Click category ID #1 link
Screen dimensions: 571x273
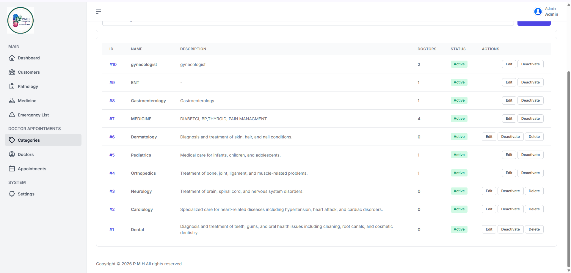[x=112, y=230]
